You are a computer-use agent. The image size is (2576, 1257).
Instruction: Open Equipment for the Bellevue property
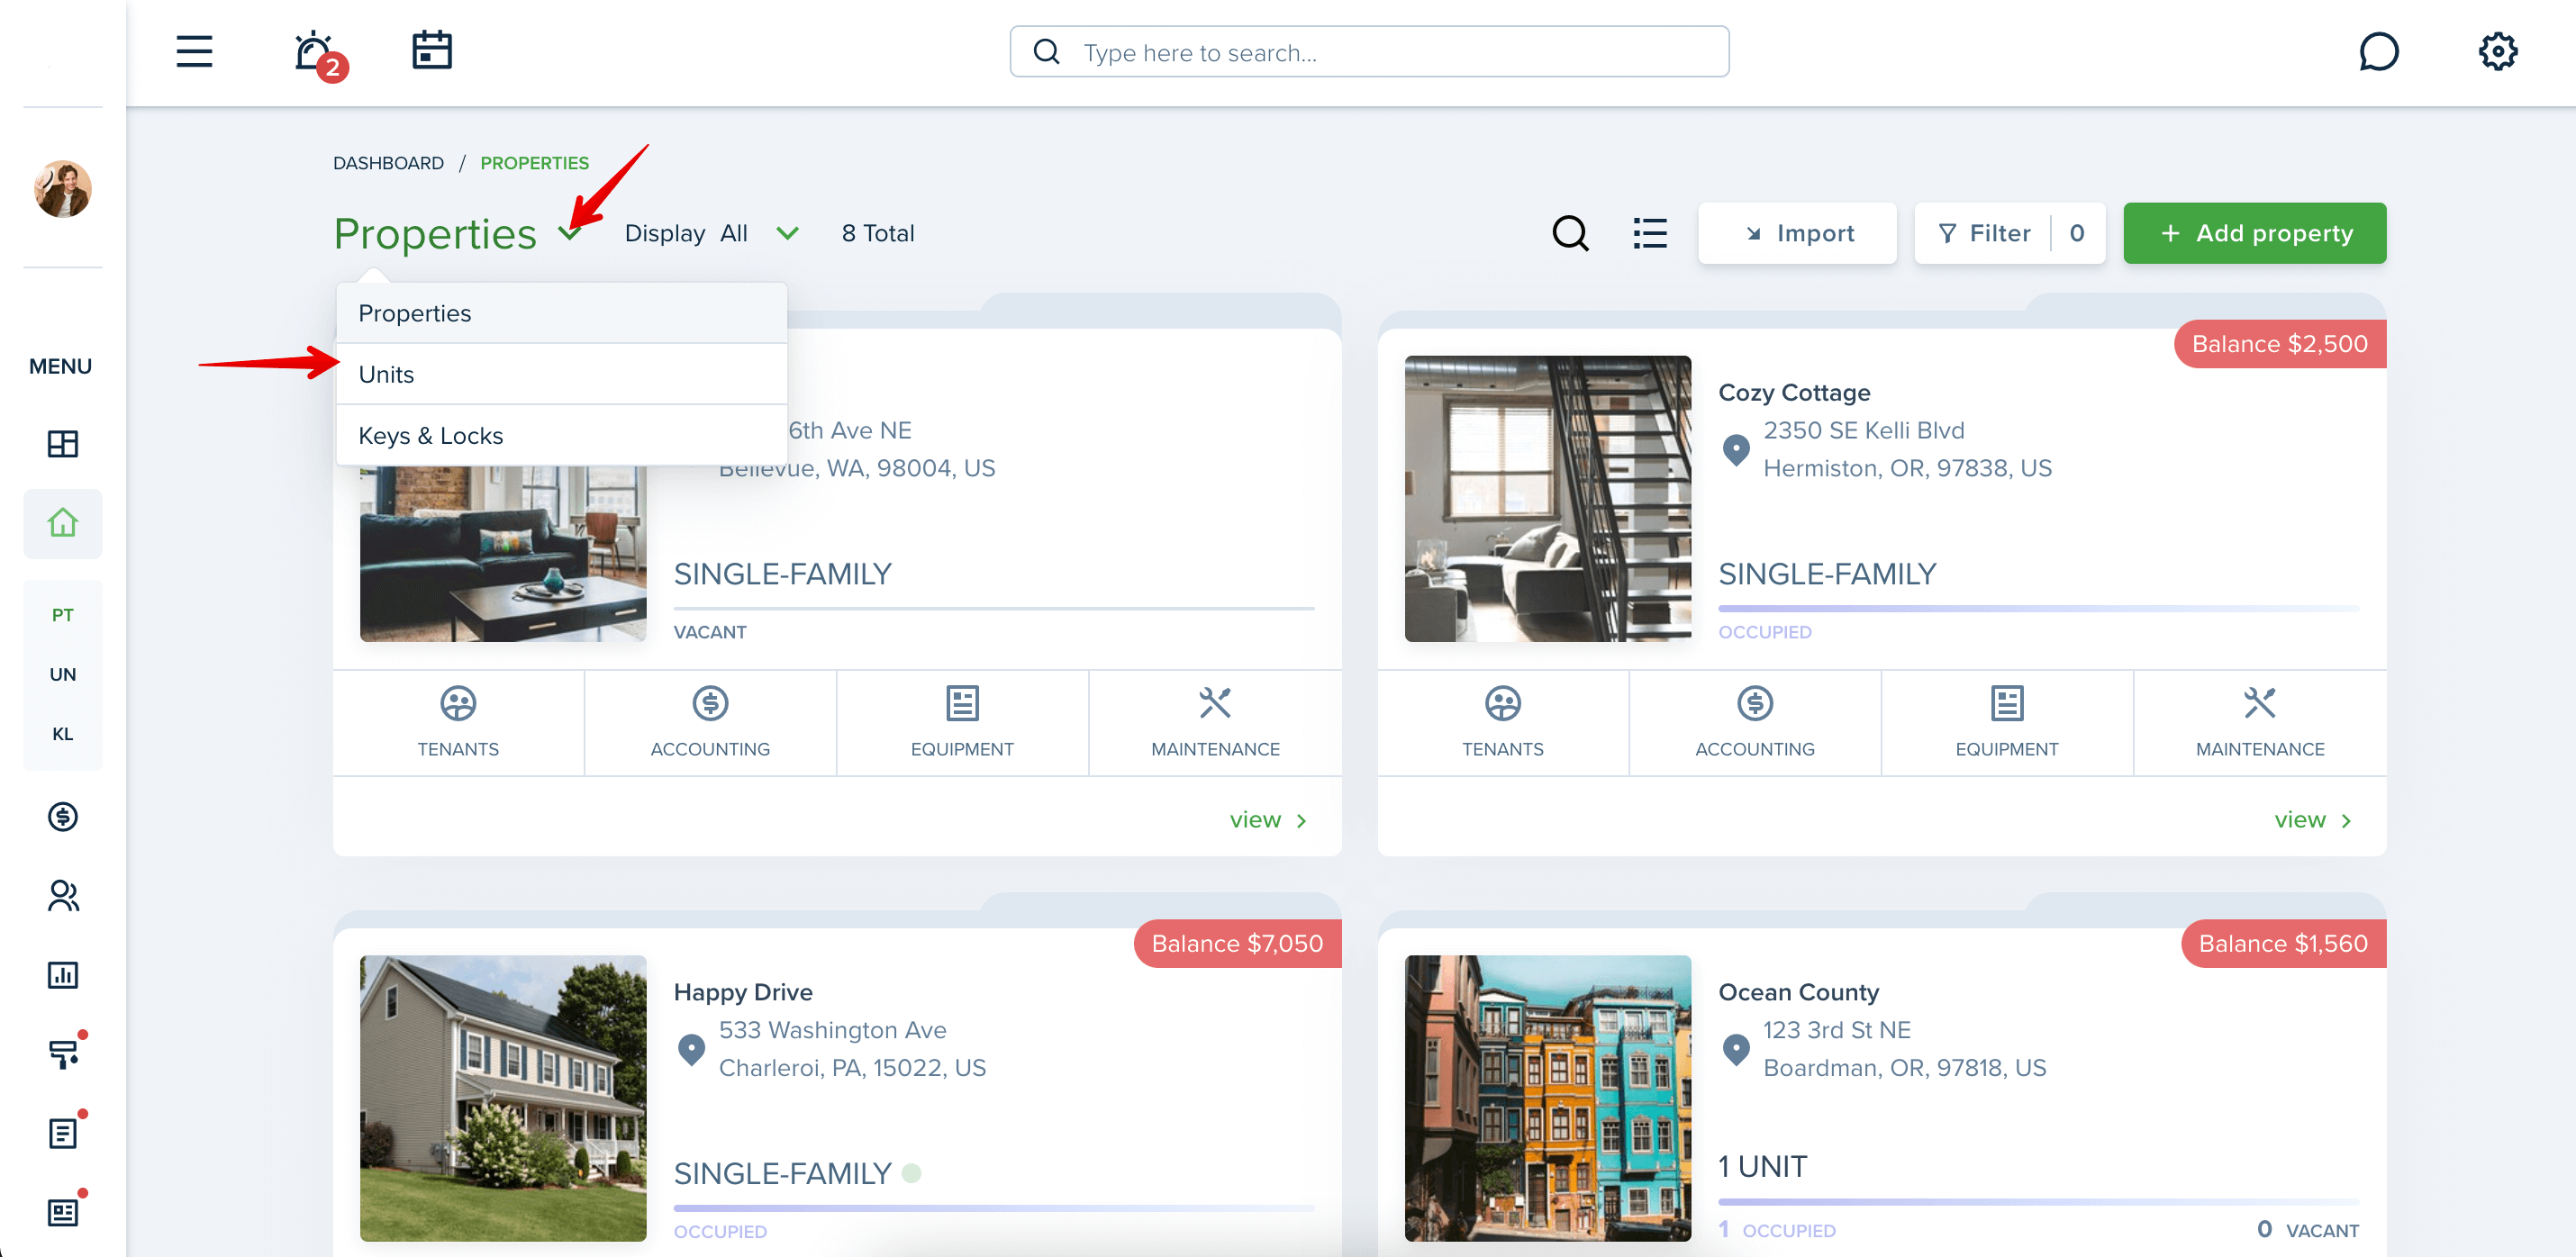click(962, 722)
